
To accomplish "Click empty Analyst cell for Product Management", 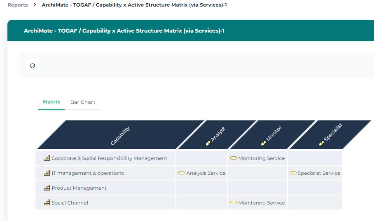I will point(202,188).
